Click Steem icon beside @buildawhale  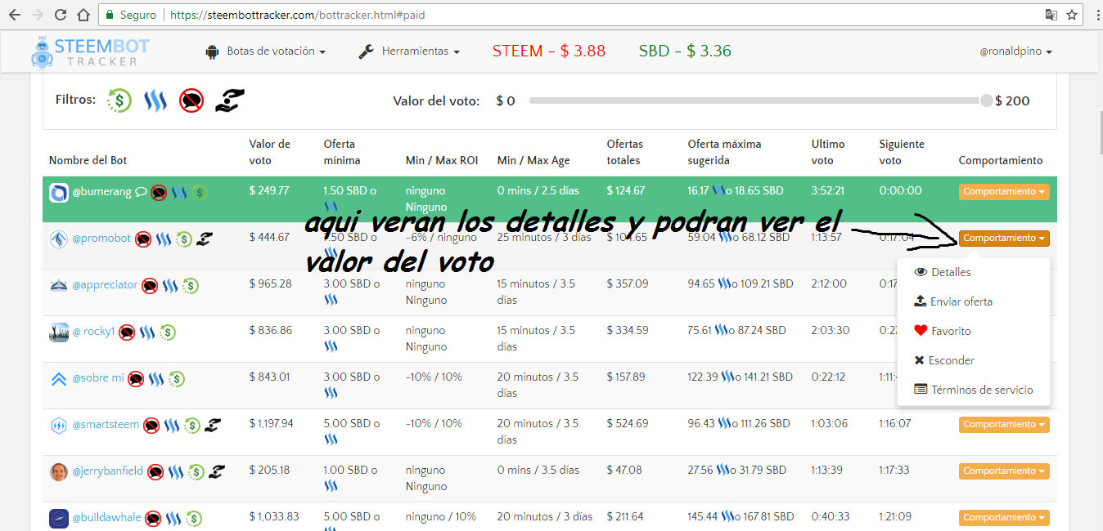pos(173,519)
